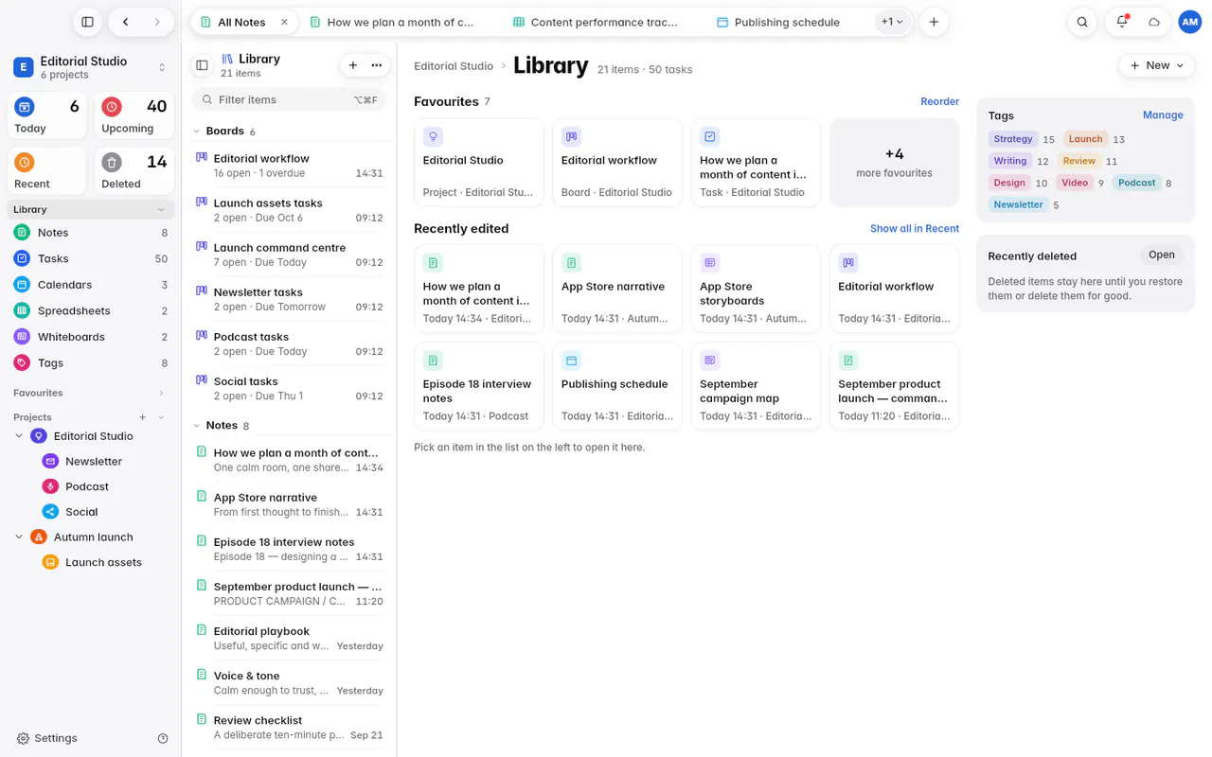
Task: Show the +1 overflow tabs
Action: tap(892, 22)
